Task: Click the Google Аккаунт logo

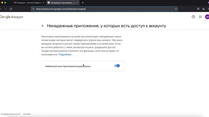Action: pos(12,17)
